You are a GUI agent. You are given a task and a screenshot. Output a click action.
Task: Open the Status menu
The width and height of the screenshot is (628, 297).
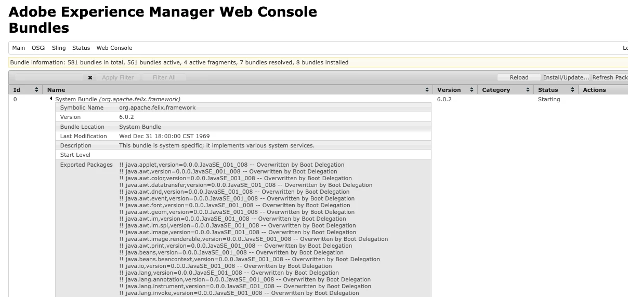point(81,48)
